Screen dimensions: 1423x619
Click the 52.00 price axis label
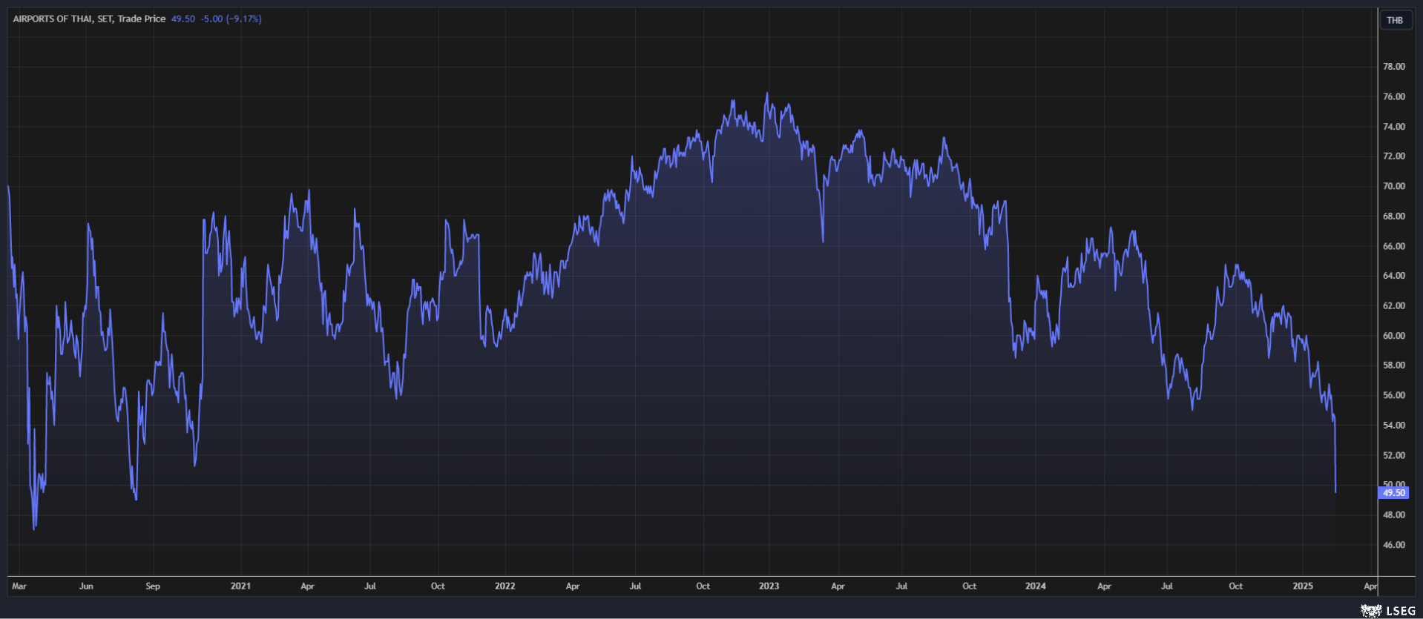1393,455
